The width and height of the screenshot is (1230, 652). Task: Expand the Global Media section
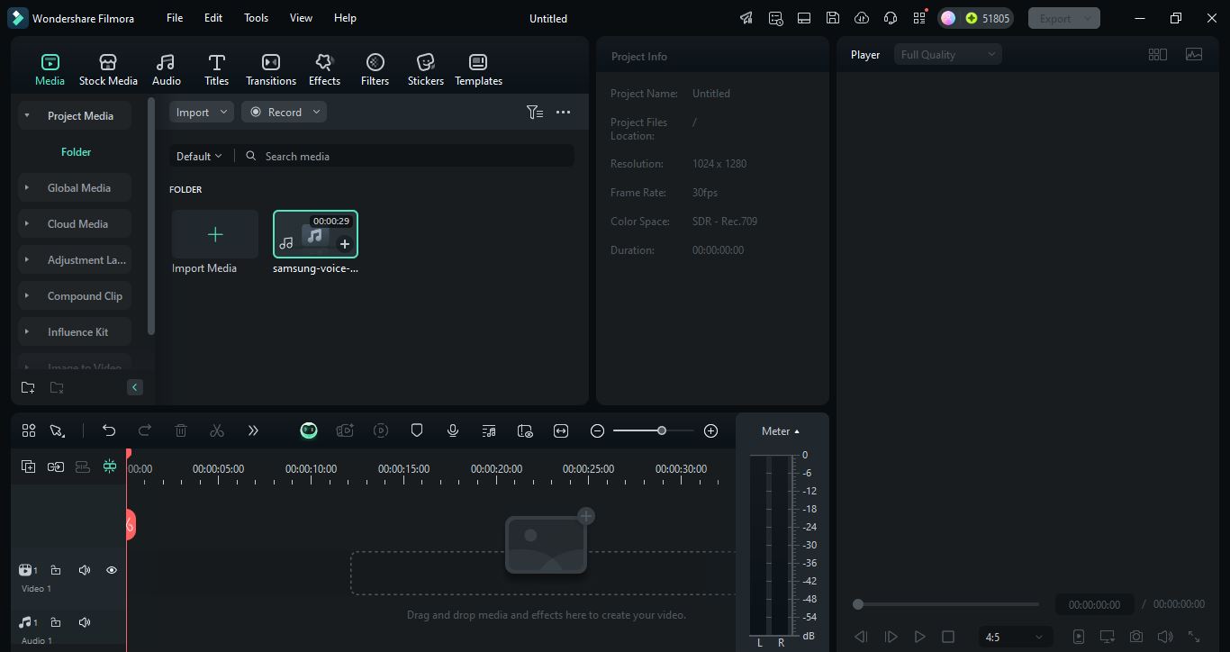[27, 187]
